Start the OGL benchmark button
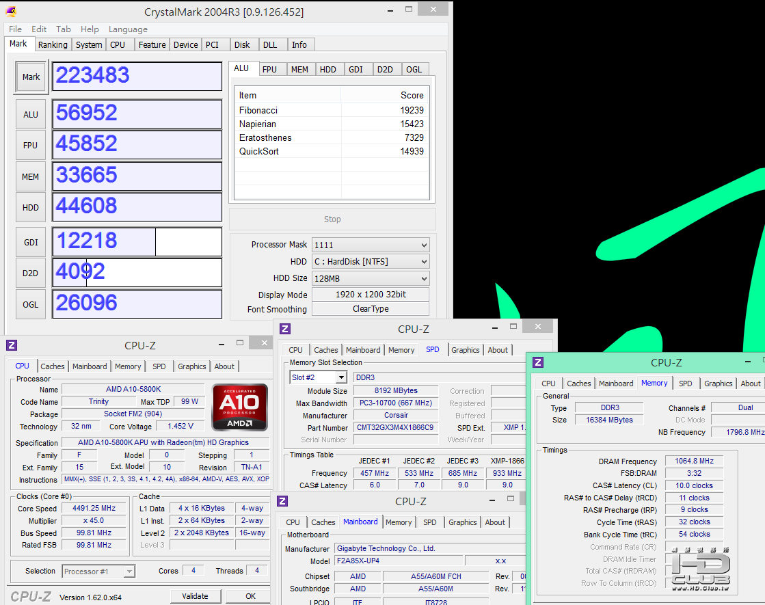 [x=31, y=304]
